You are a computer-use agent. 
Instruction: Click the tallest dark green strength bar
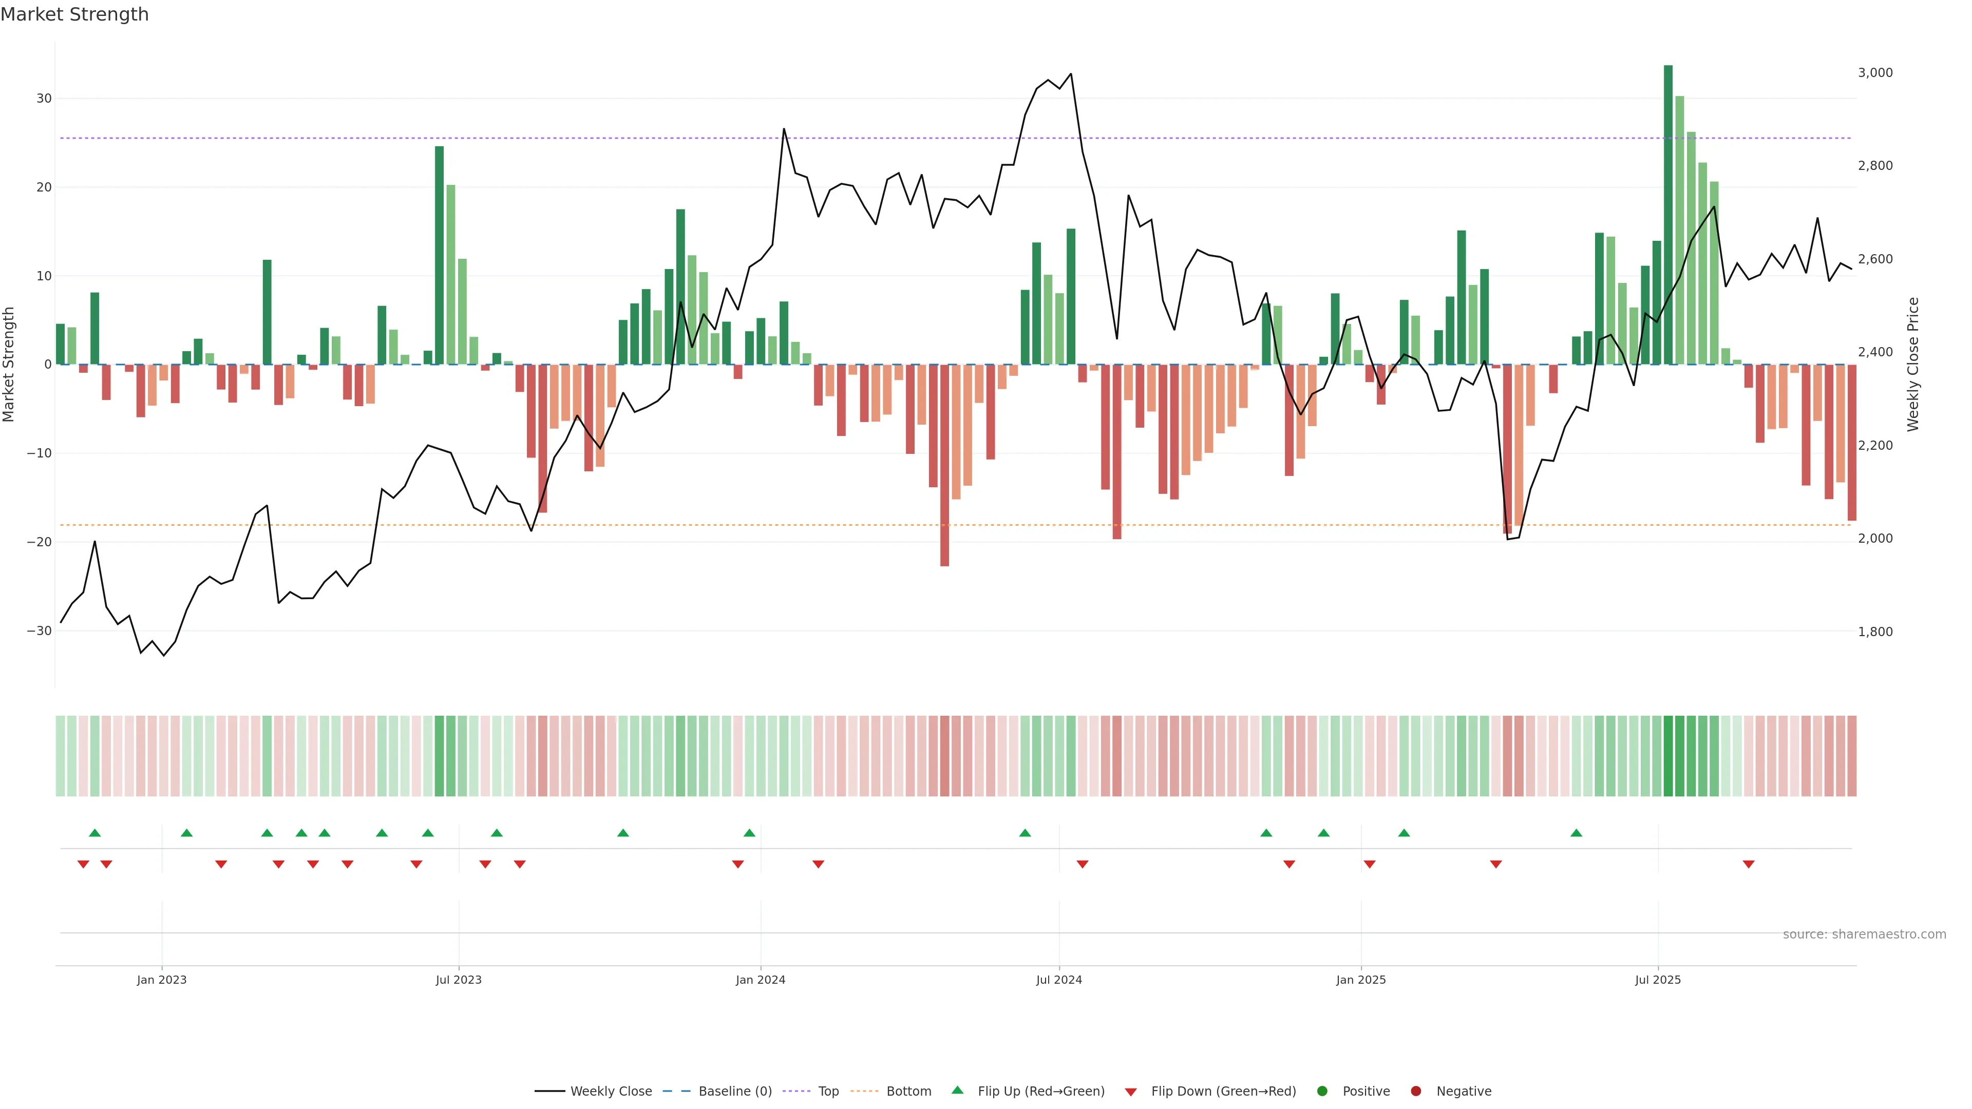coord(1668,214)
